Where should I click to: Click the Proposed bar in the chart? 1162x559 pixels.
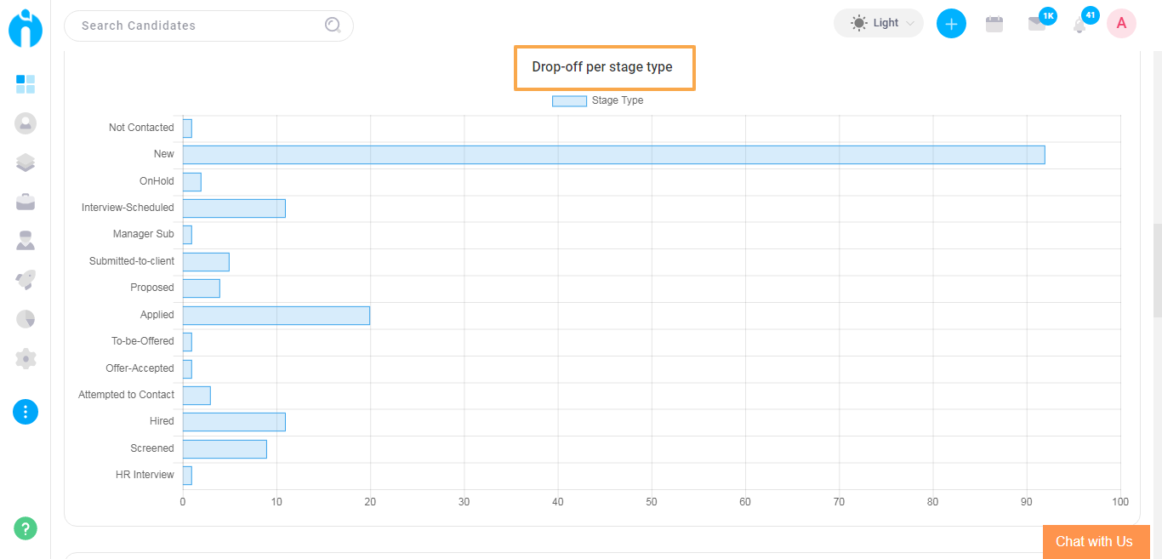(202, 288)
